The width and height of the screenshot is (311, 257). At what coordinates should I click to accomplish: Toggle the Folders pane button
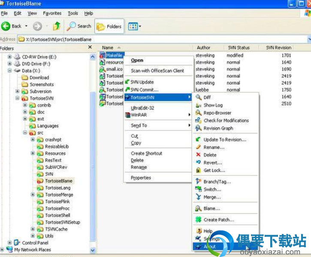pos(109,26)
